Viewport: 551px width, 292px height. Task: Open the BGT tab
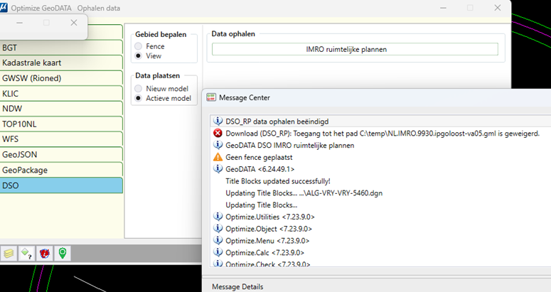(61, 48)
